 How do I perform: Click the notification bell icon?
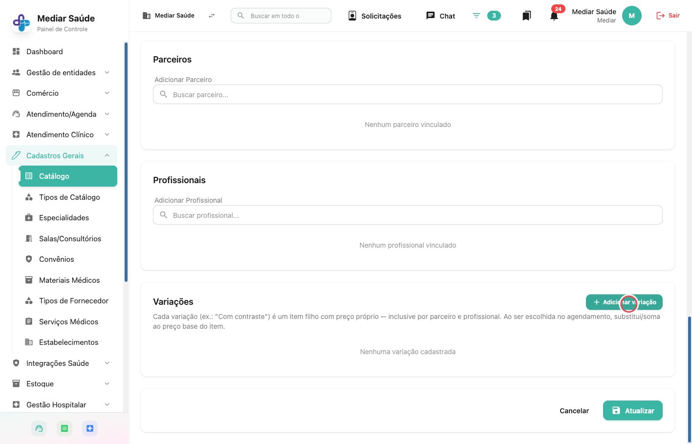[554, 16]
